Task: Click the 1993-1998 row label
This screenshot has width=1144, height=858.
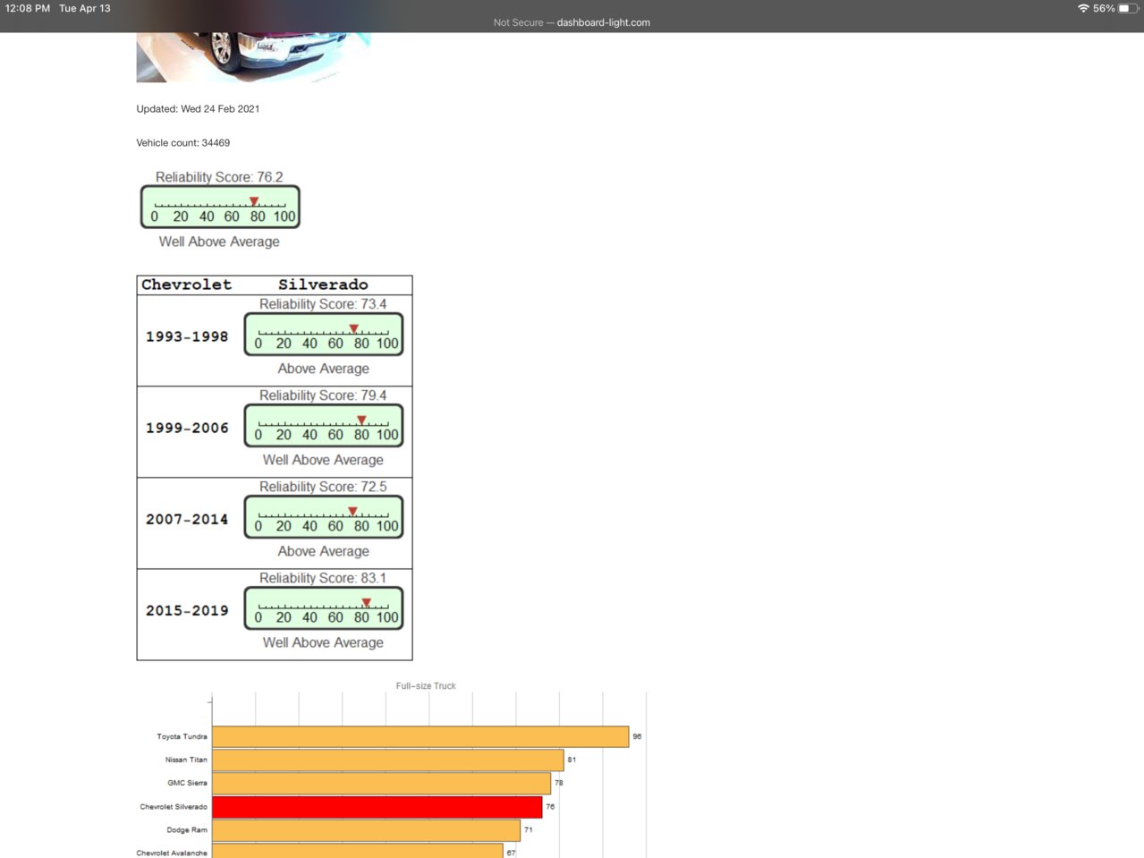Action: click(187, 337)
